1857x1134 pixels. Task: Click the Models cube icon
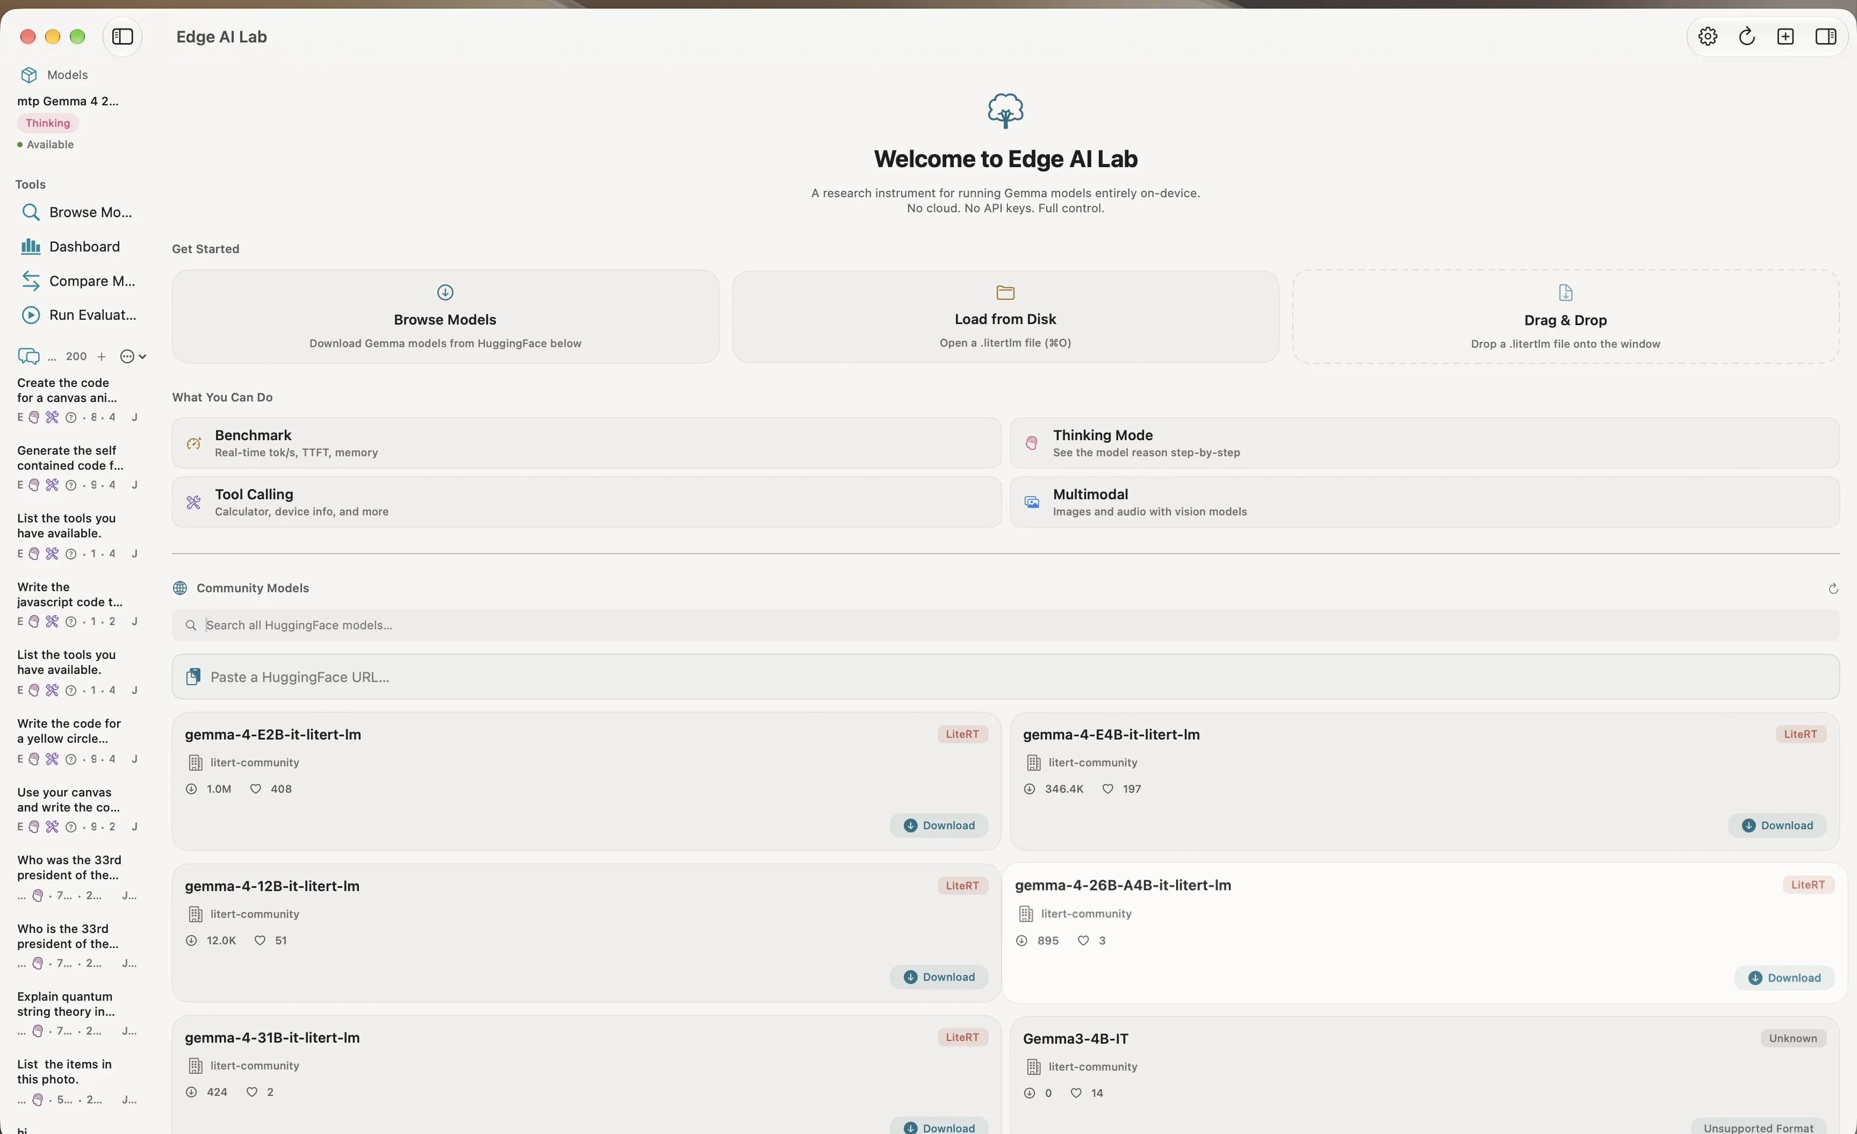[x=28, y=75]
